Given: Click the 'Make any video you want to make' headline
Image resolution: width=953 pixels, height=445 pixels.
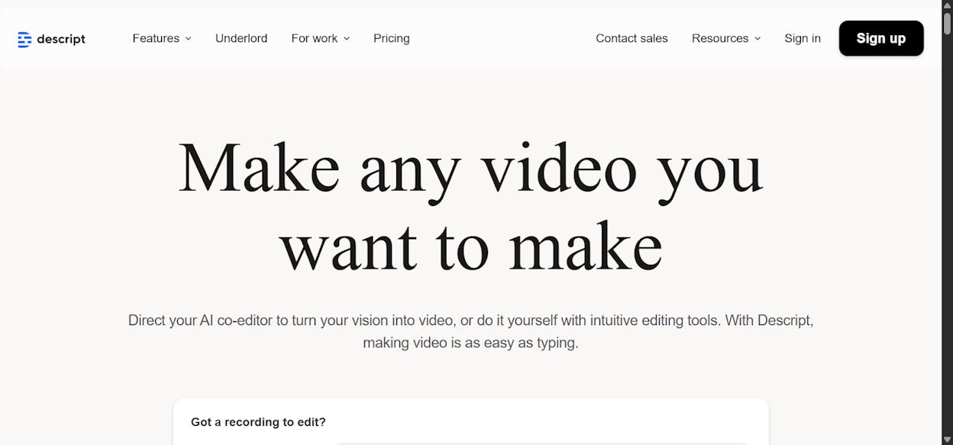Looking at the screenshot, I should (x=471, y=206).
